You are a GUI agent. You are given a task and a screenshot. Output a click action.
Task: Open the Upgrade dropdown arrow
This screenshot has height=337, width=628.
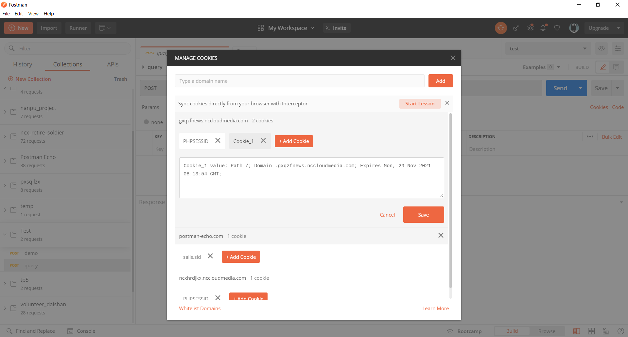tap(619, 28)
